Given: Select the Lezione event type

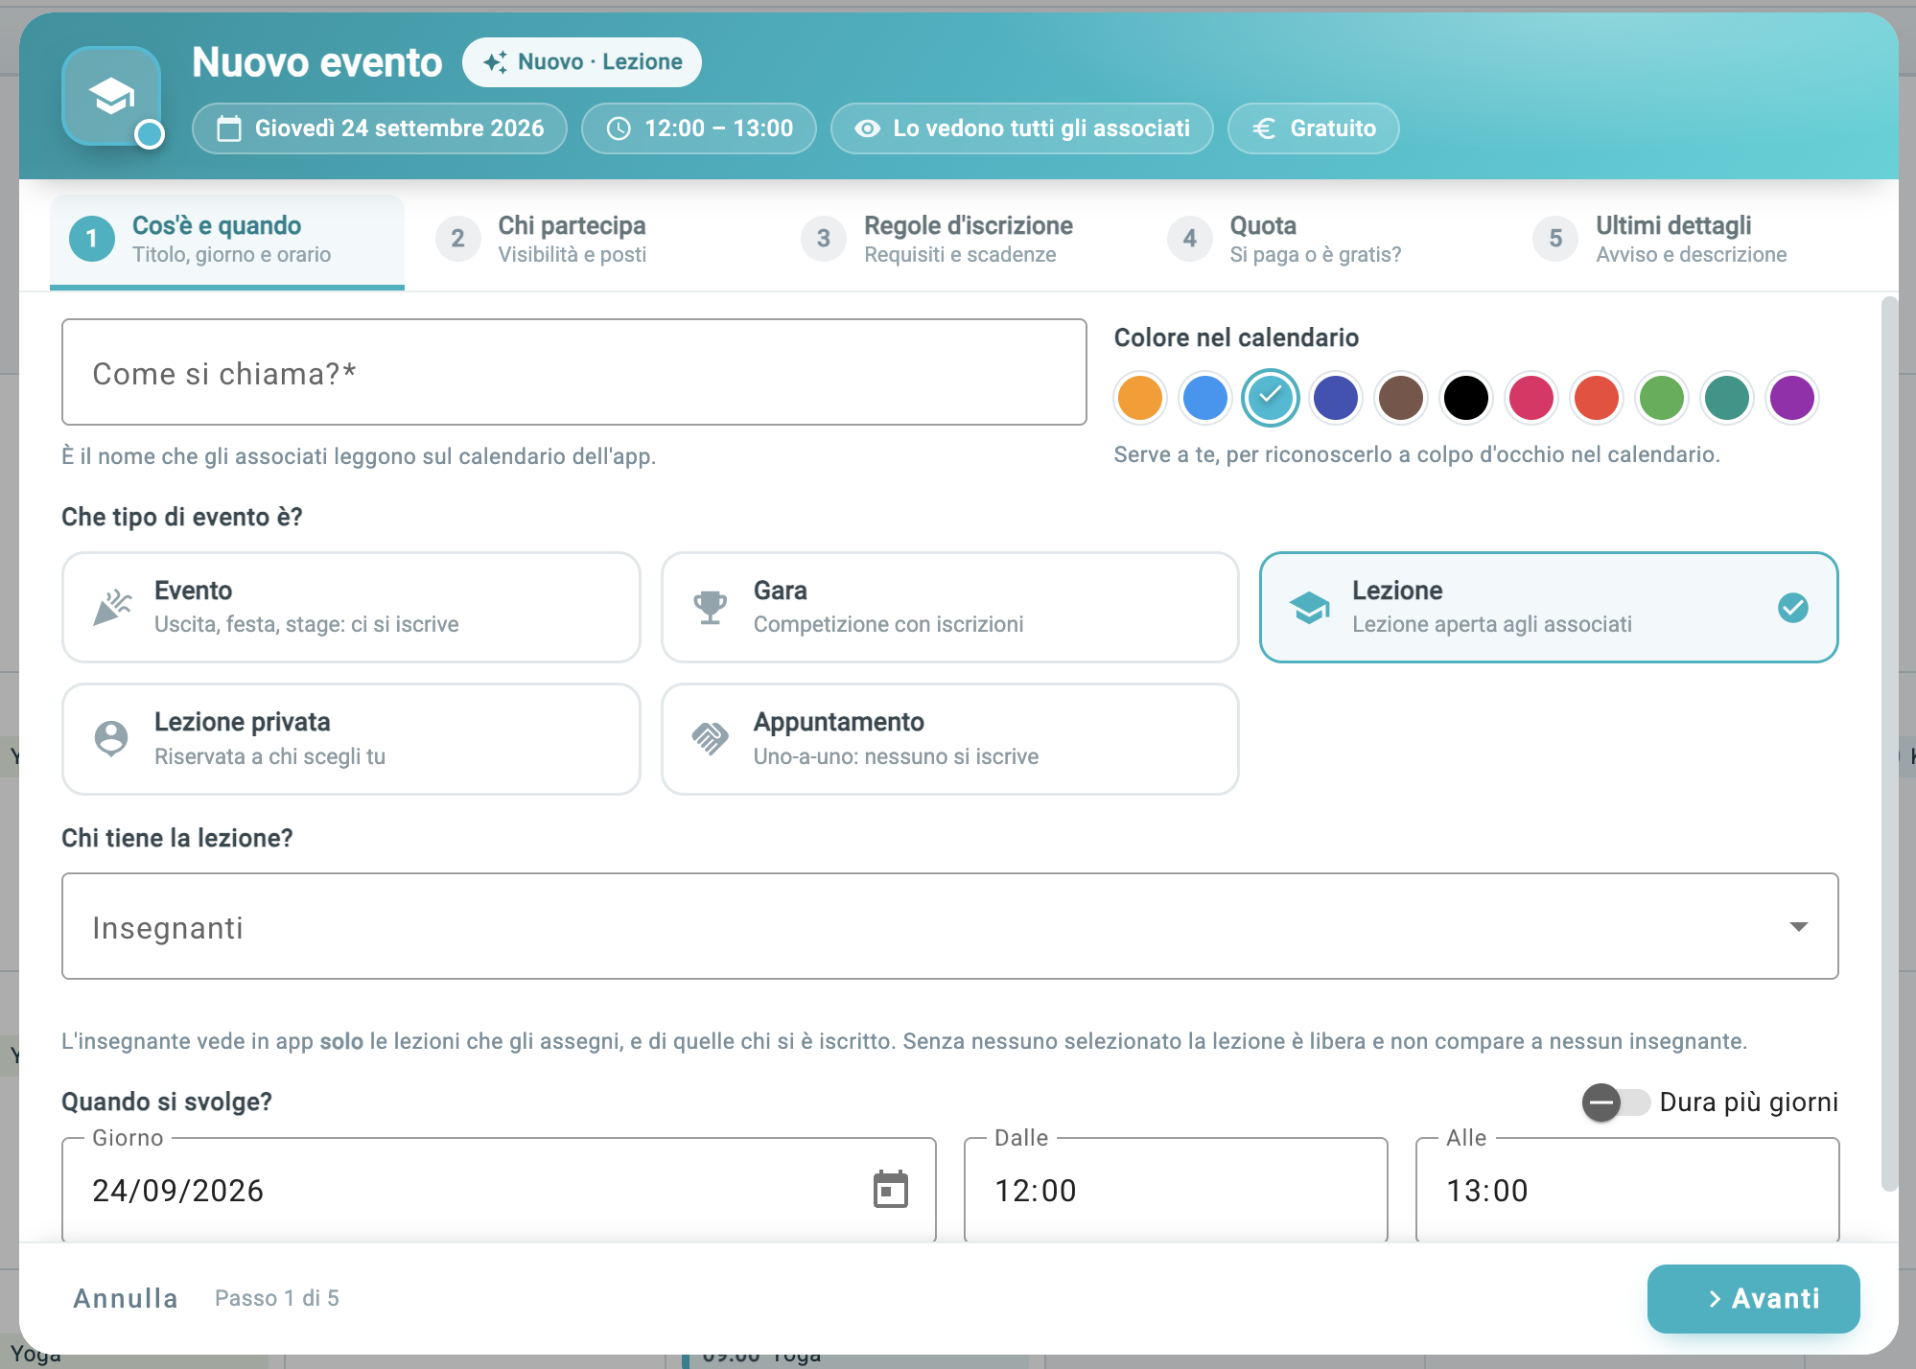Looking at the screenshot, I should coord(1549,607).
